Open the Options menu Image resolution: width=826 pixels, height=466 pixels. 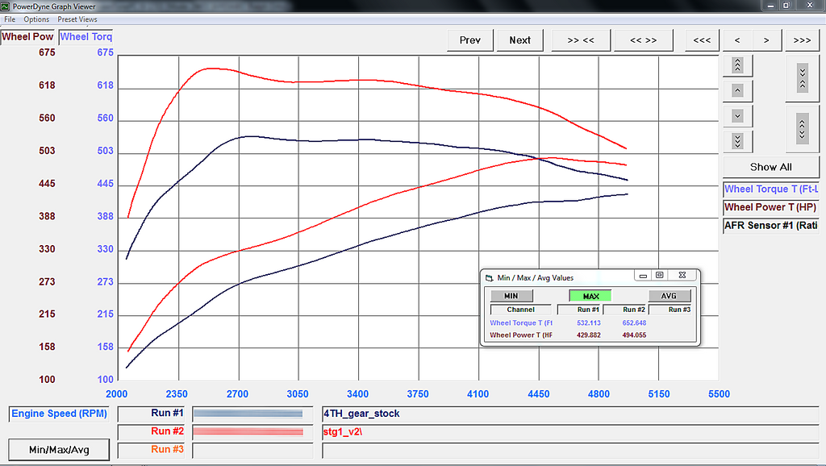click(x=36, y=19)
